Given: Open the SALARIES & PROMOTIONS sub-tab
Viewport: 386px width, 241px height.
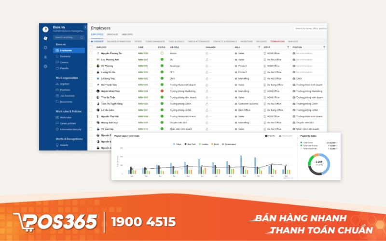Looking at the screenshot, I should tap(119, 41).
